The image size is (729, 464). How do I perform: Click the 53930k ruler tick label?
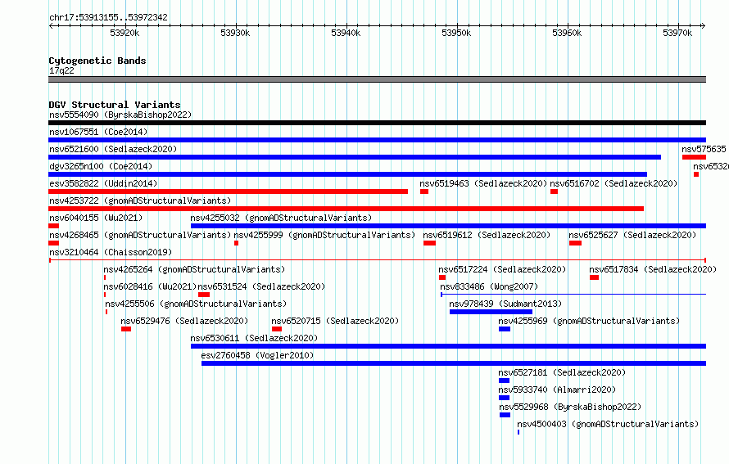tap(235, 33)
